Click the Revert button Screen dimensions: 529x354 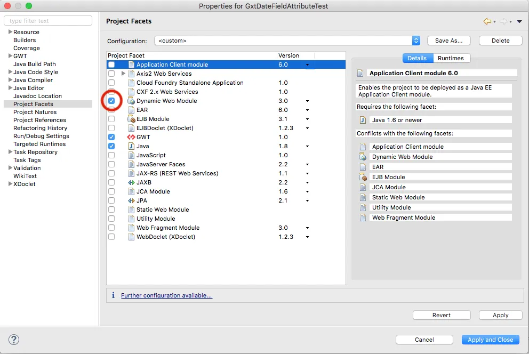coord(442,315)
